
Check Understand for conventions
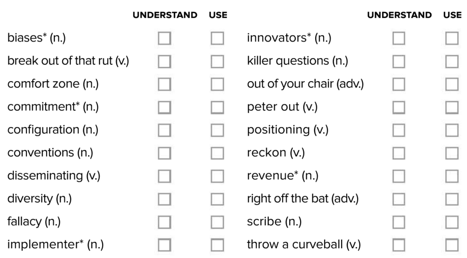coord(164,153)
